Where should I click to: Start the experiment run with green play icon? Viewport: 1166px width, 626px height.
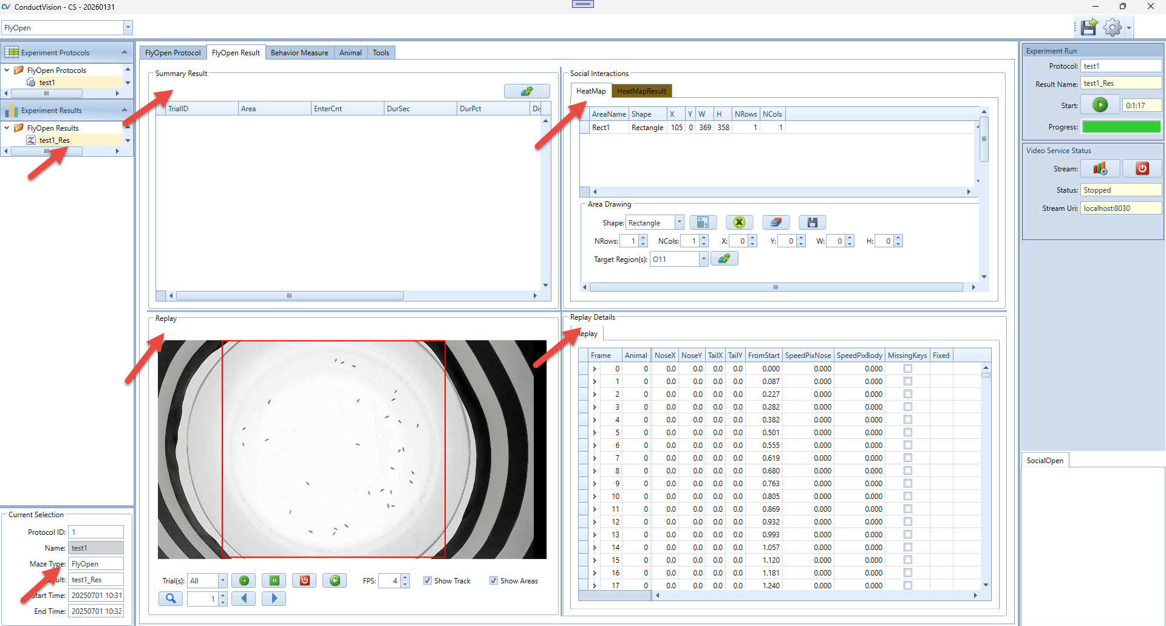1100,105
